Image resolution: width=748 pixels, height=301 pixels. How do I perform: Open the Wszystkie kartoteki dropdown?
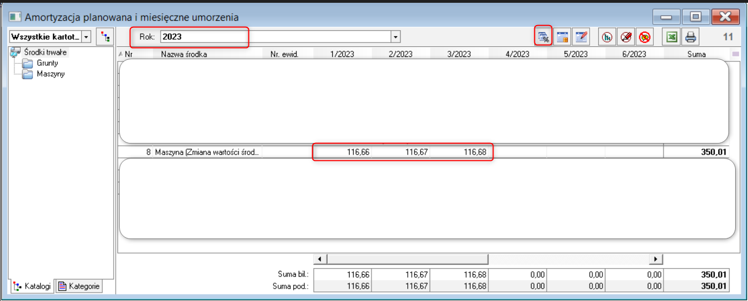[86, 37]
